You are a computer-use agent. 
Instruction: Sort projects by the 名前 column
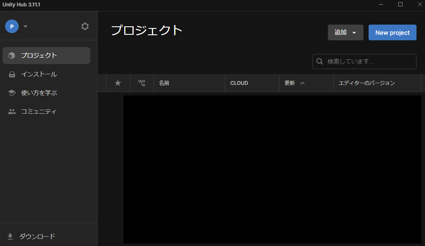pyautogui.click(x=164, y=83)
